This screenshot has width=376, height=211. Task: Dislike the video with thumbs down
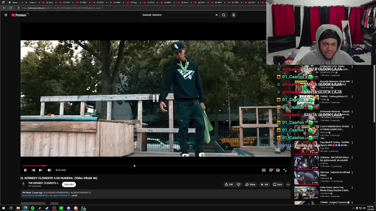(239, 184)
